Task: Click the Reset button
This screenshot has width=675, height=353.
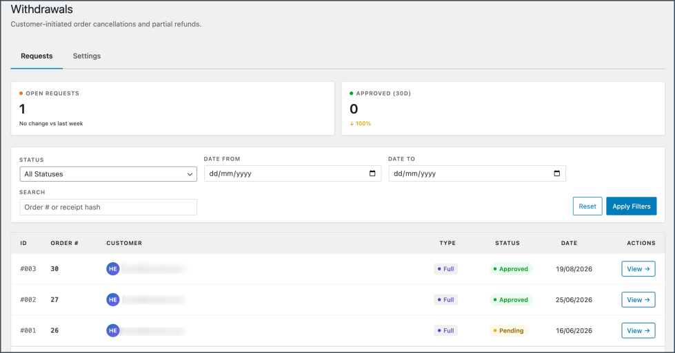Action: tap(587, 206)
